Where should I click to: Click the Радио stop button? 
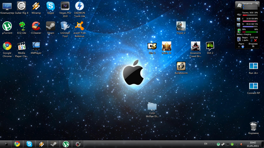click(x=239, y=47)
